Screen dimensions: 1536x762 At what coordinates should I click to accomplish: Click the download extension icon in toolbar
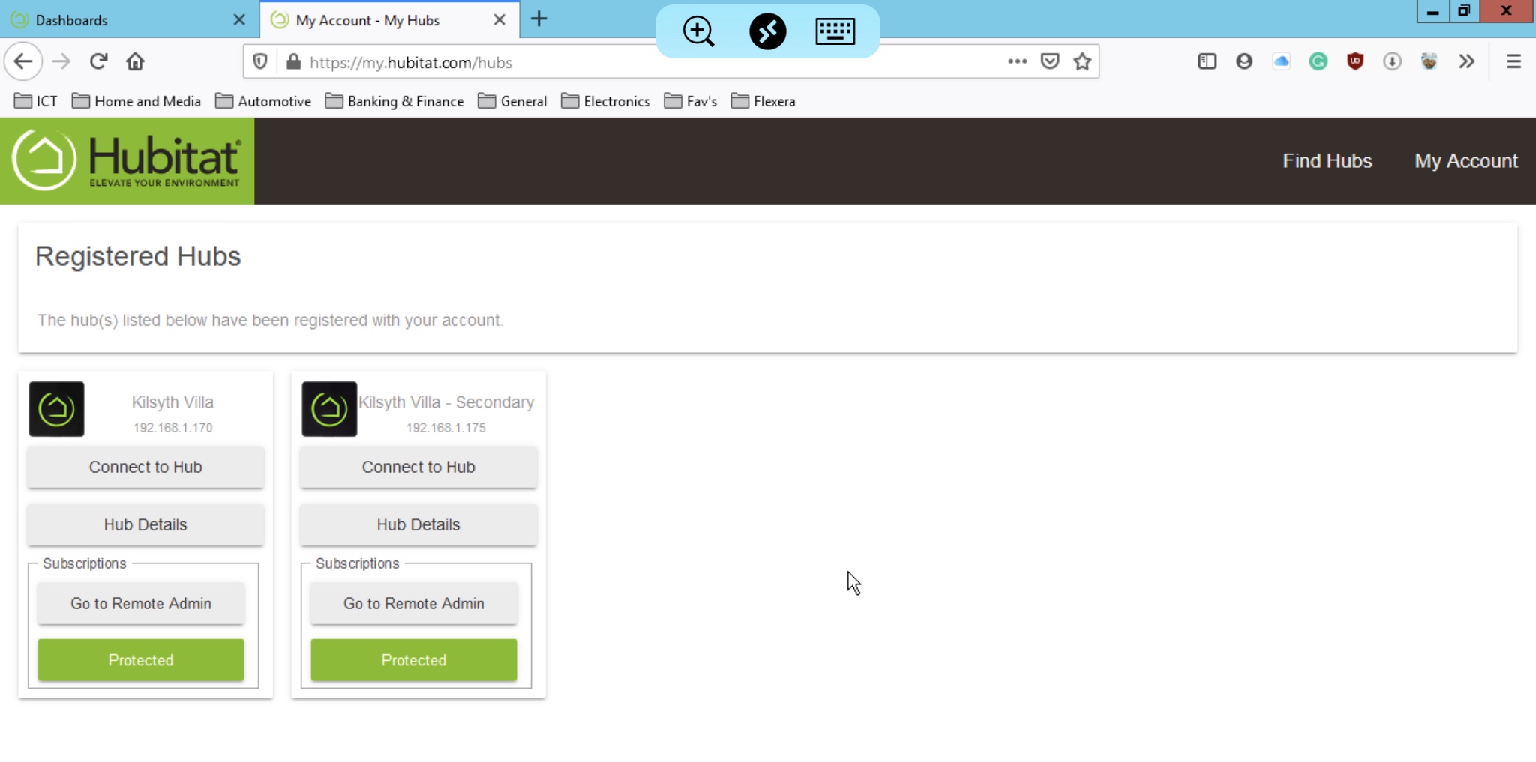(x=1392, y=61)
